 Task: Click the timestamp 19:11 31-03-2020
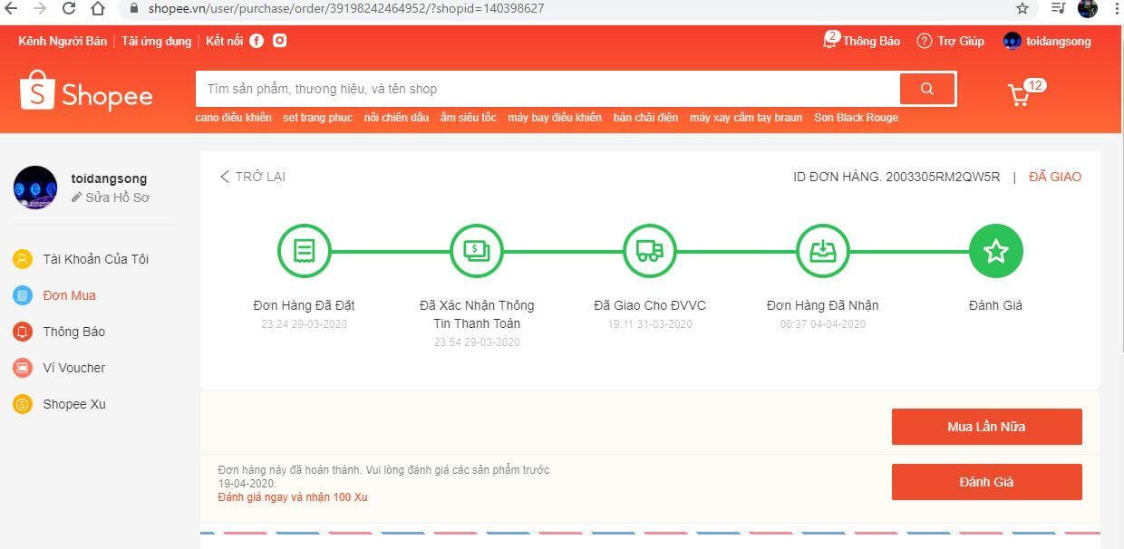click(x=650, y=323)
